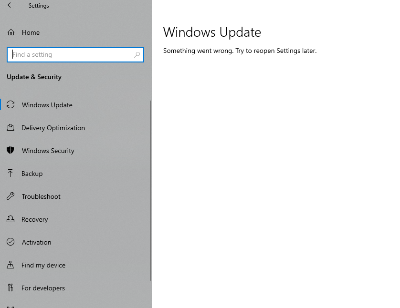The height and width of the screenshot is (308, 400).
Task: Click the Backup upward arrow icon
Action: click(x=10, y=173)
